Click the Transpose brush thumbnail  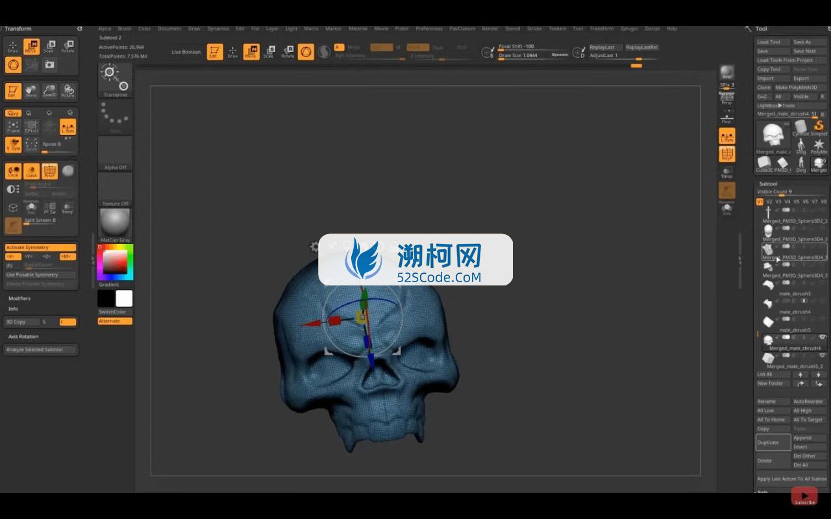click(115, 80)
